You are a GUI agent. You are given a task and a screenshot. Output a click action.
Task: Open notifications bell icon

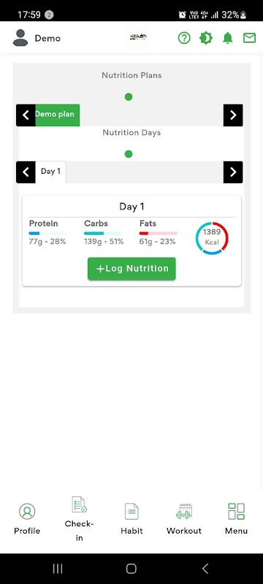click(228, 38)
